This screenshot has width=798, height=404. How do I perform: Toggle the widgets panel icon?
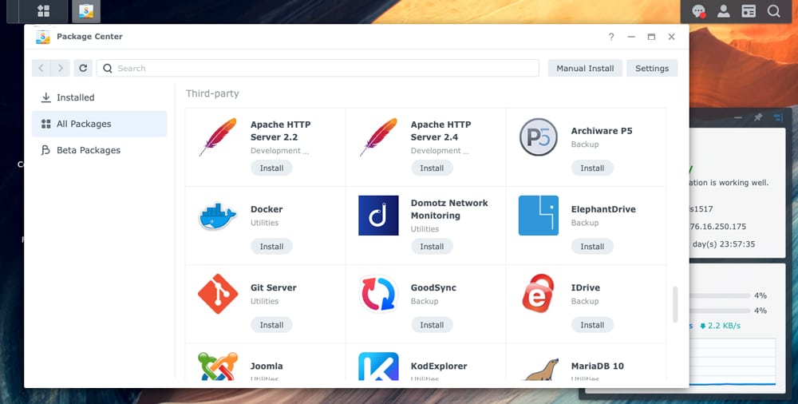click(x=749, y=11)
